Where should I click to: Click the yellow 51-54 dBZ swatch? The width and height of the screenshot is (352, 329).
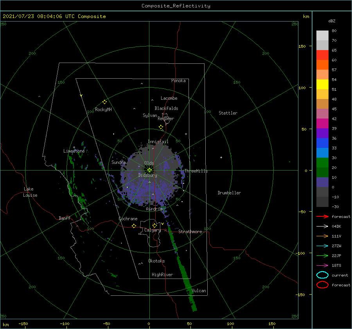point(322,84)
